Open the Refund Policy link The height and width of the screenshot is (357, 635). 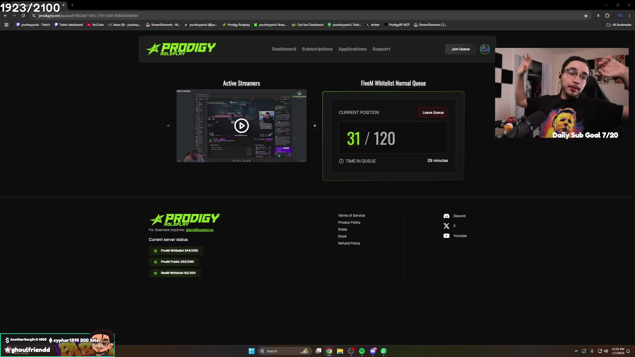(349, 243)
